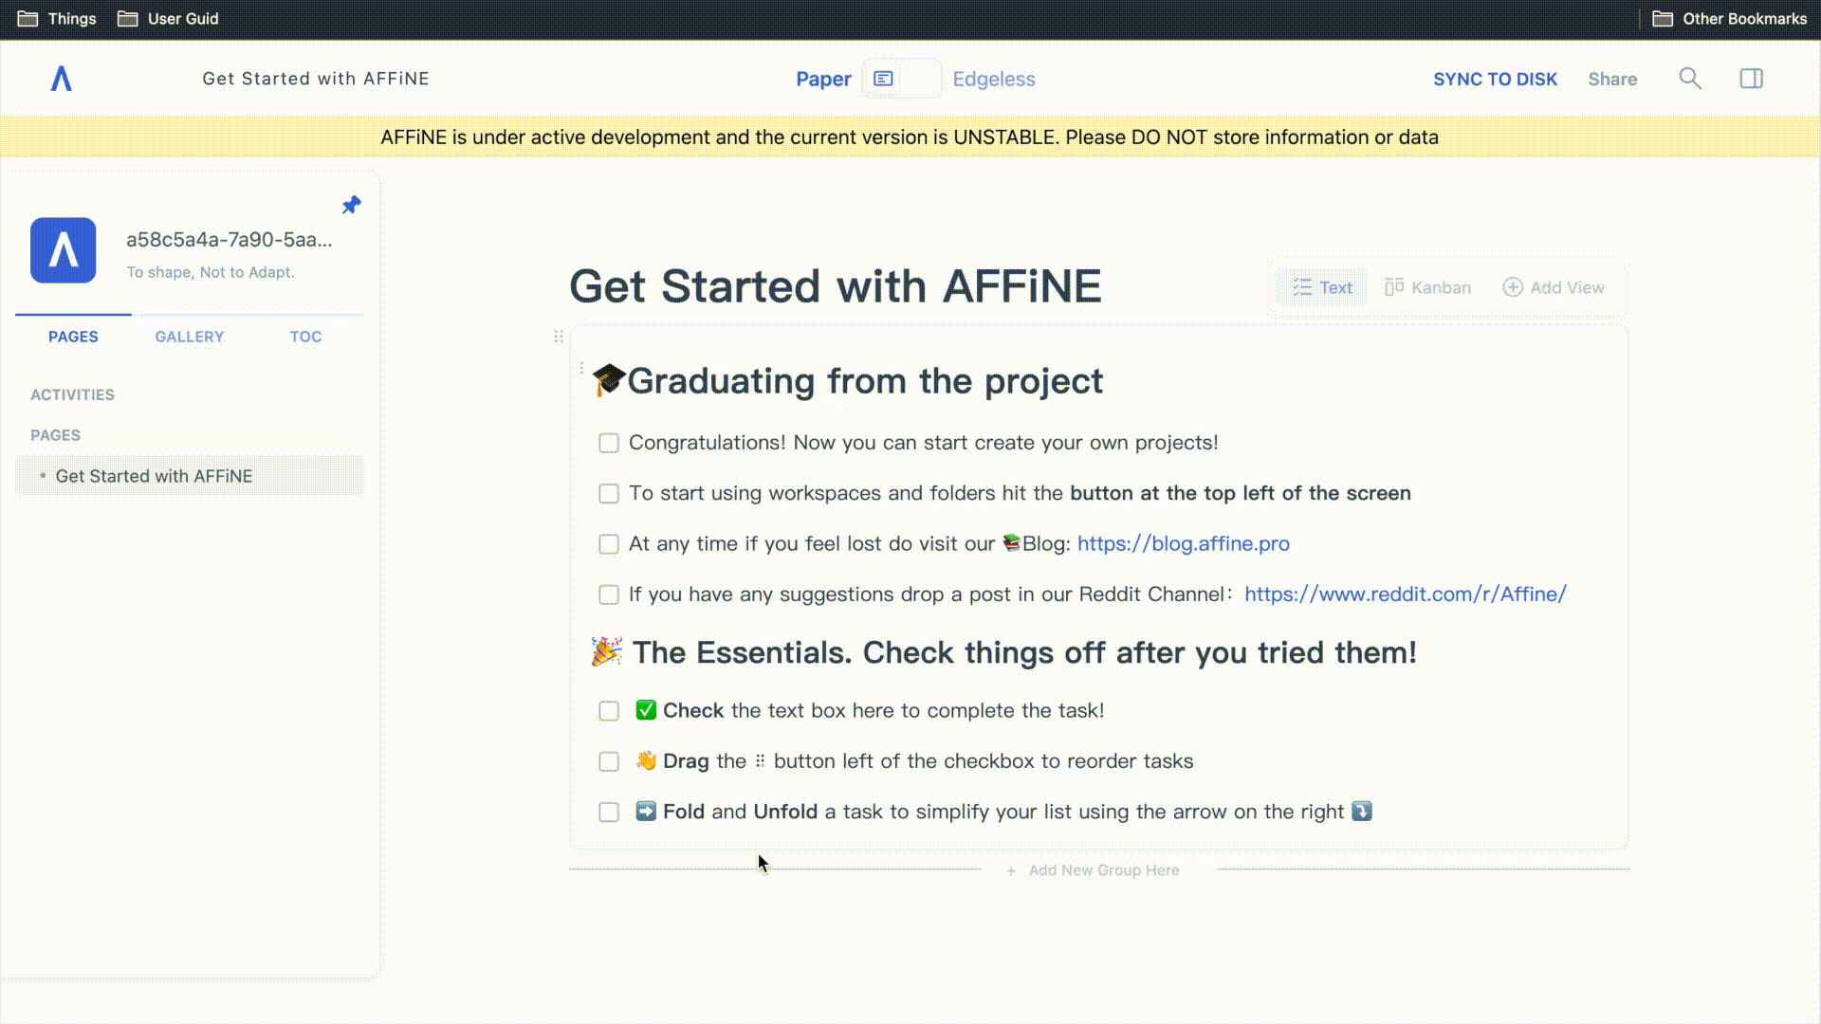
Task: Select the TOC sidebar tab
Action: pos(305,337)
